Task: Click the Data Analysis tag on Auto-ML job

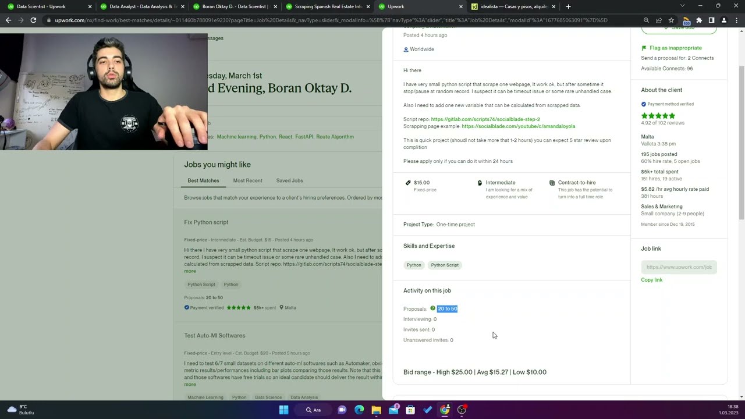Action: click(x=304, y=397)
